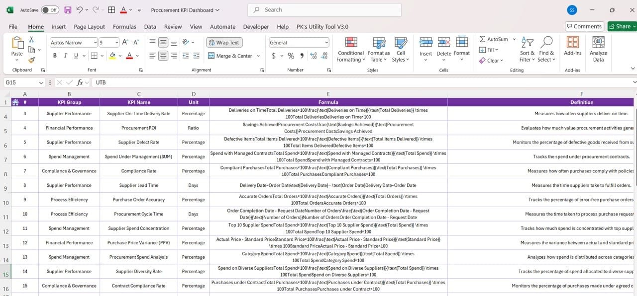Increase the indent level
This screenshot has width=637, height=296.
[x=197, y=56]
